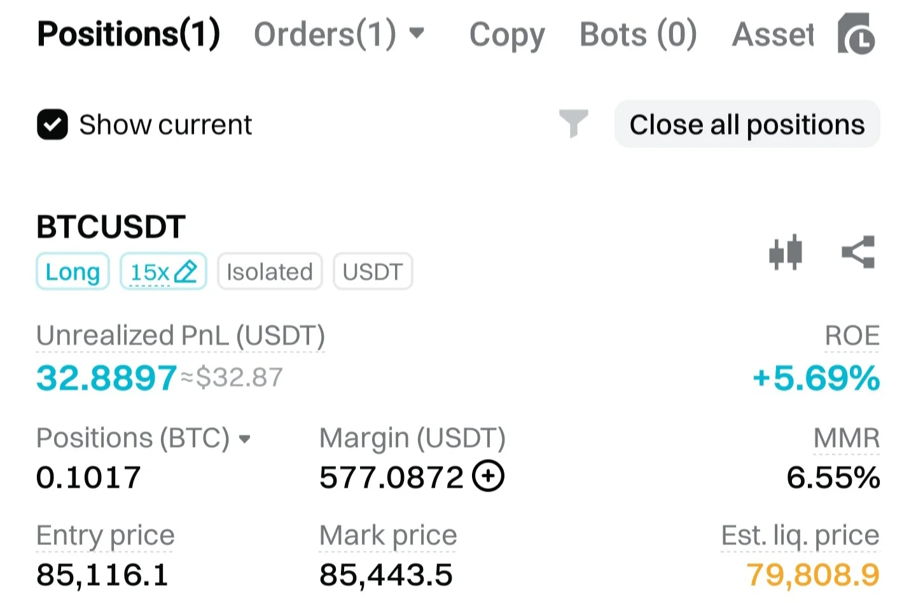Switch to the Copy tab
This screenshot has height=601, width=916.
(507, 34)
